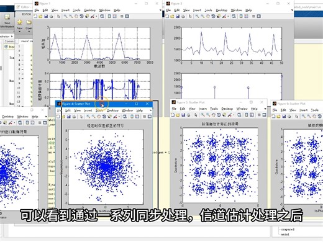Choose Brush tool in Figure 5
This screenshot has height=242, width=323.
230,115
